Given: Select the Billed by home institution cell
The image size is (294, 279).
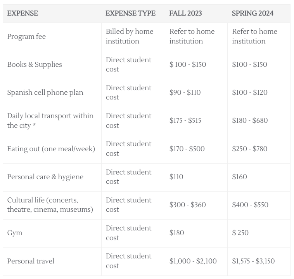Looking at the screenshot, I should [x=130, y=36].
